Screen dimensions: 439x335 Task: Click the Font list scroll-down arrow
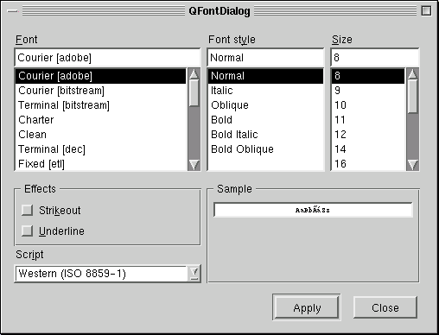pyautogui.click(x=194, y=165)
